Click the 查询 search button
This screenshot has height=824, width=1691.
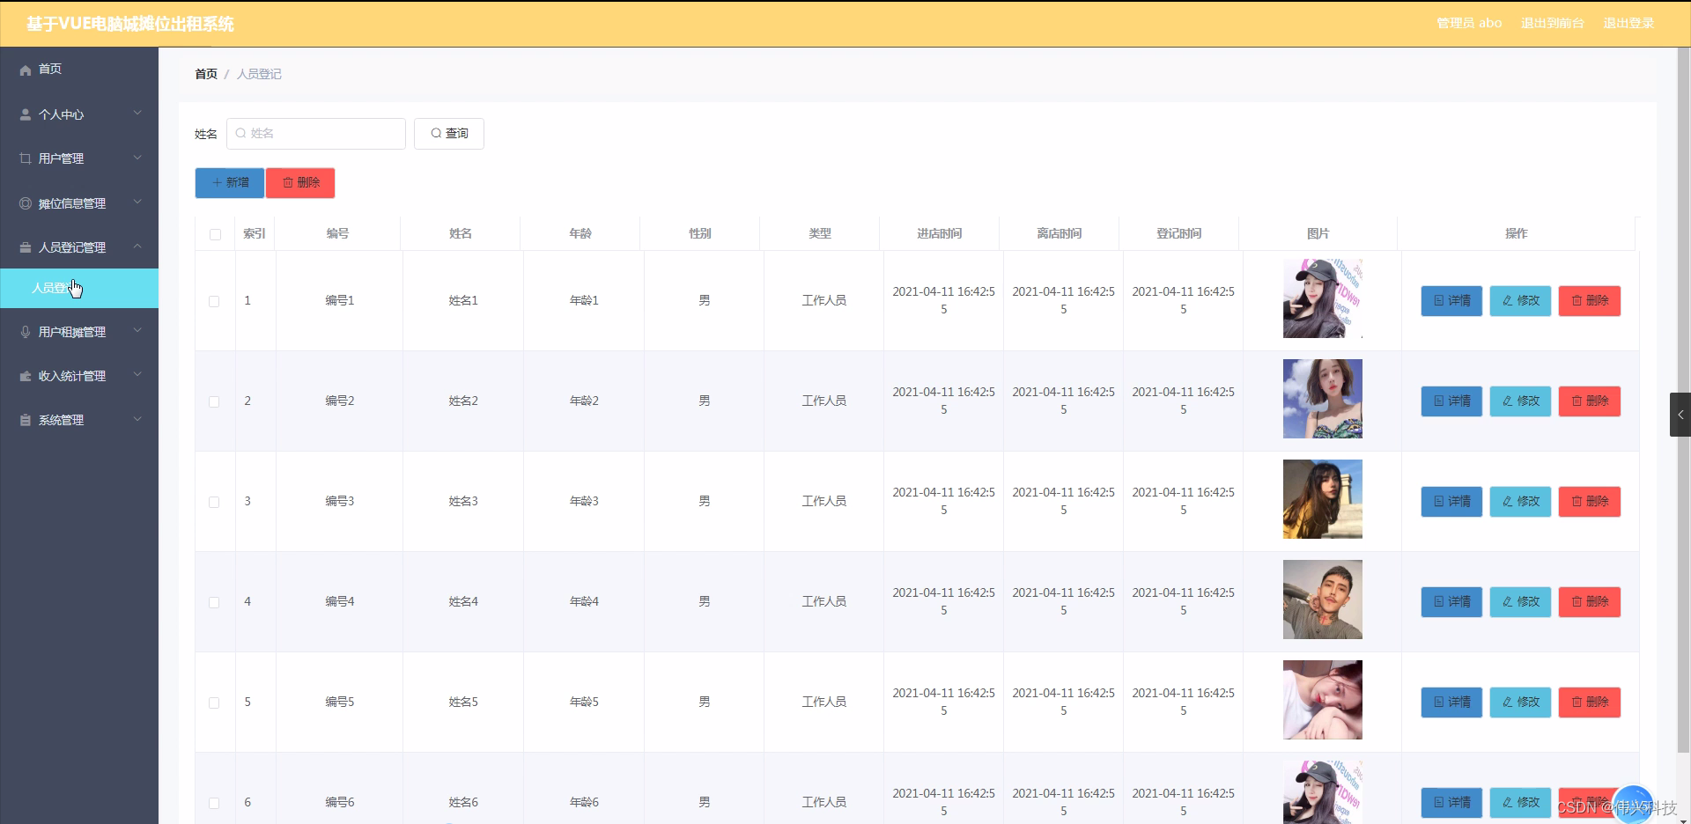coord(448,134)
